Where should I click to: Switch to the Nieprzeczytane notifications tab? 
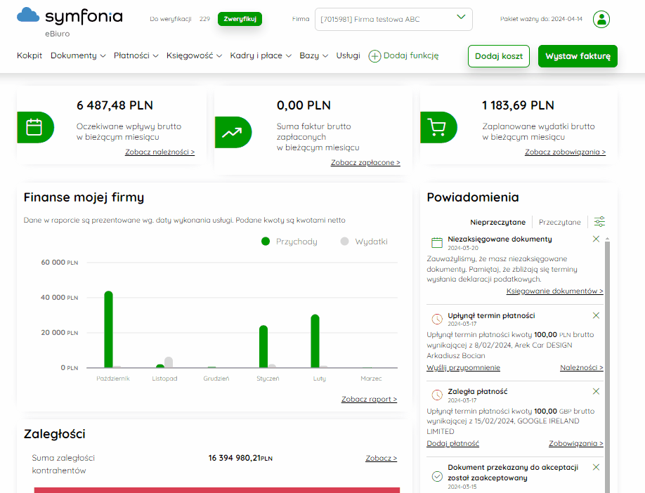[x=497, y=222]
